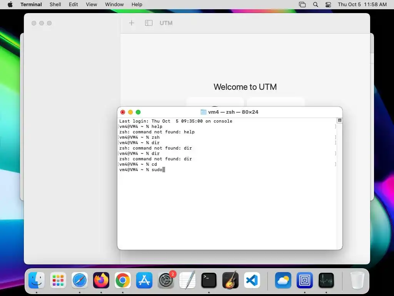The height and width of the screenshot is (296, 394).
Task: Open the Edit menu
Action: pos(73,4)
